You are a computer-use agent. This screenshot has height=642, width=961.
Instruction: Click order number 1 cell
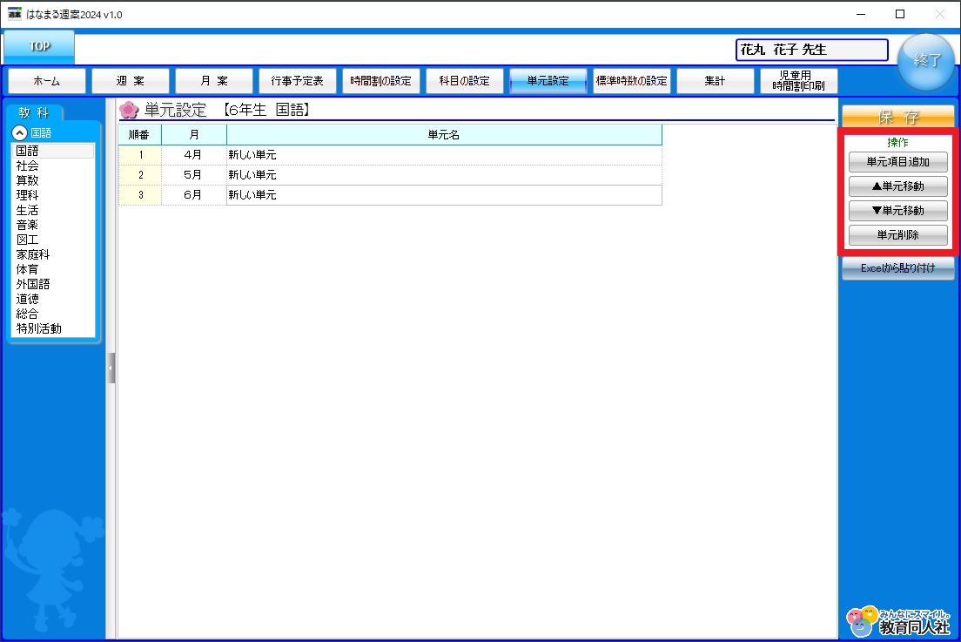[140, 155]
